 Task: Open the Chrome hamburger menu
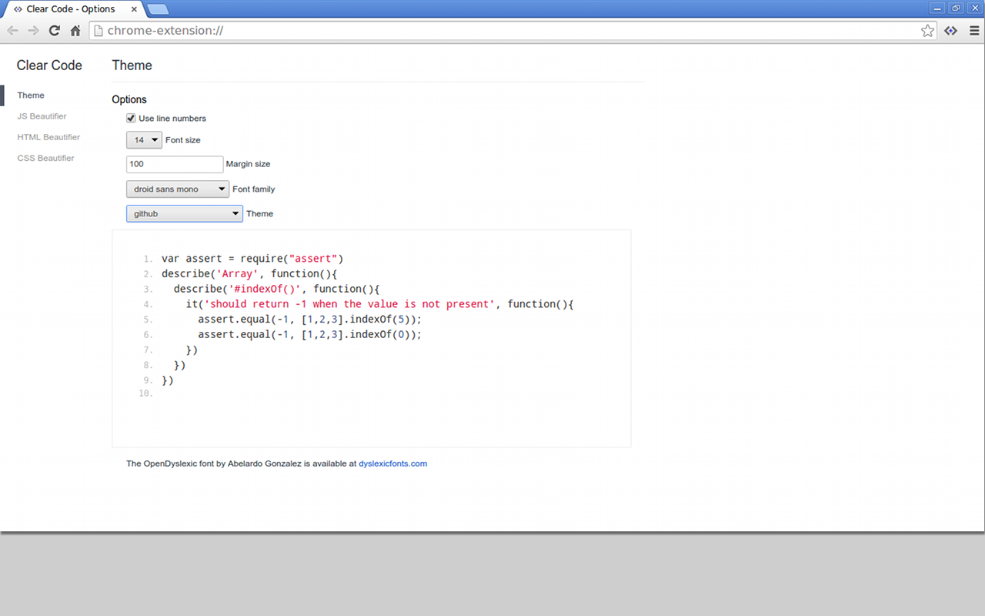click(x=974, y=31)
